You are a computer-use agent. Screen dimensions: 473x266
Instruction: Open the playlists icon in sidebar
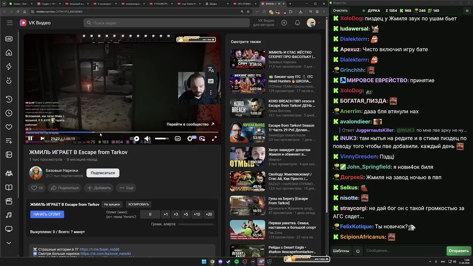coord(9,141)
